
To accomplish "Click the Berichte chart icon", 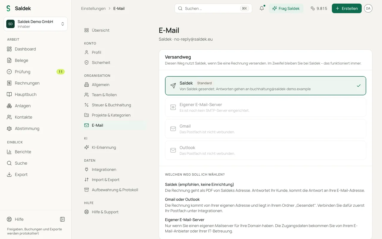I will tap(9, 152).
